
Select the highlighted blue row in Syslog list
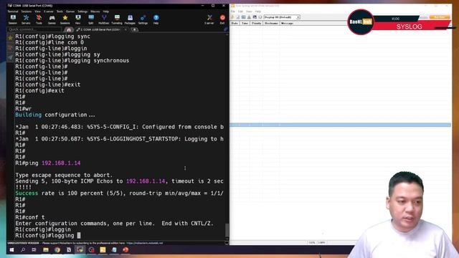(x=341, y=125)
